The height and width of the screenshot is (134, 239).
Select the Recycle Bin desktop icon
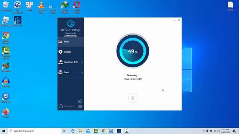6,6
